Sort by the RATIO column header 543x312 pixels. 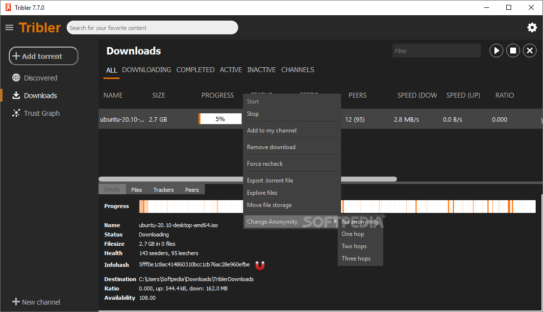click(x=505, y=95)
